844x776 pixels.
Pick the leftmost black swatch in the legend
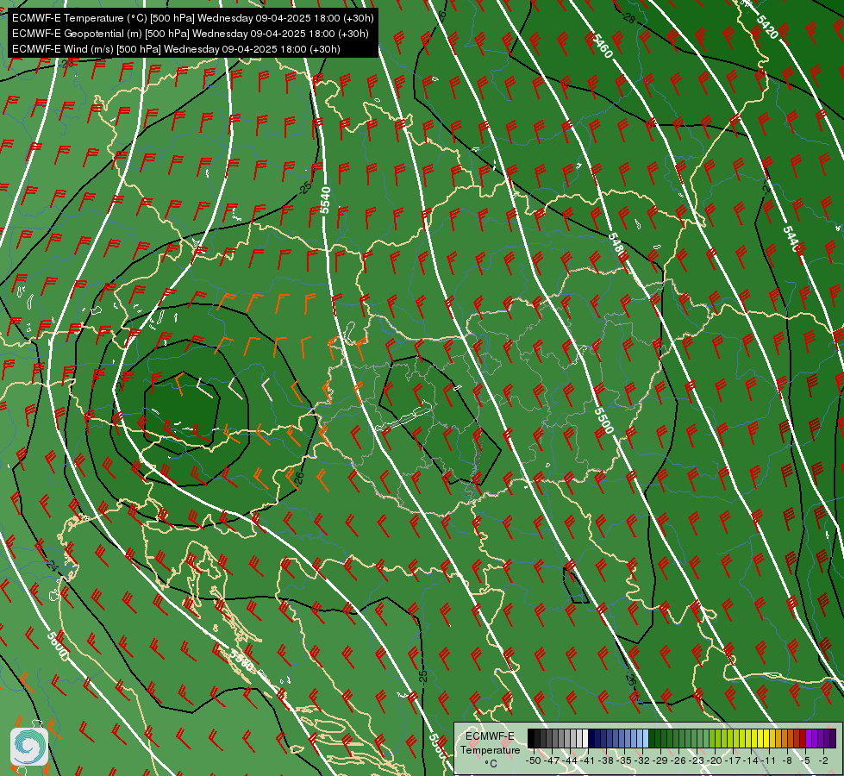[x=531, y=738]
